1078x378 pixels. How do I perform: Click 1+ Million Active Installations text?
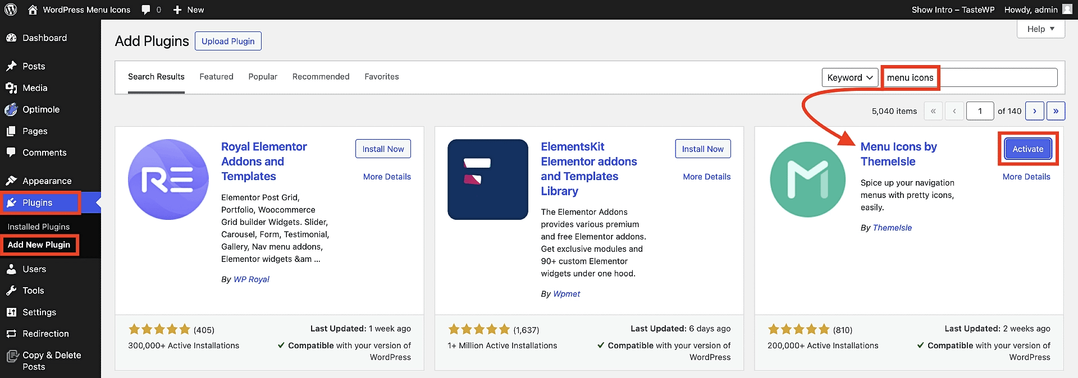[x=503, y=345]
